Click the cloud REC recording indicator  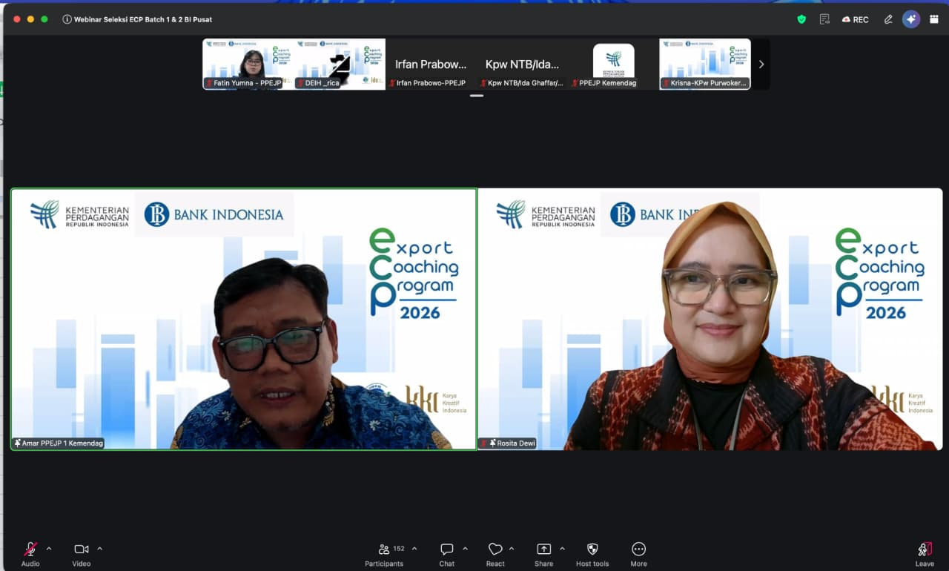(856, 19)
